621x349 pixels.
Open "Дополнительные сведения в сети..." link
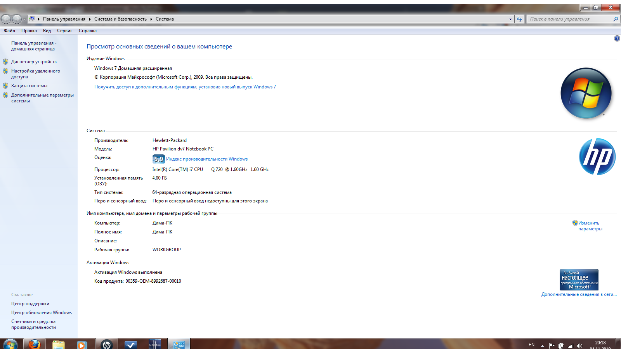click(x=579, y=294)
